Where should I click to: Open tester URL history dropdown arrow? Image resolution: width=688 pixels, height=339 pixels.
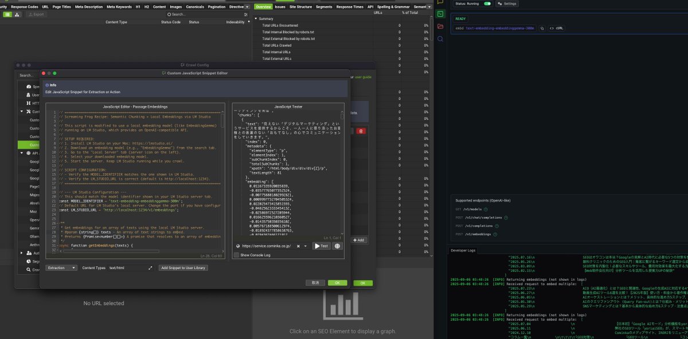306,246
